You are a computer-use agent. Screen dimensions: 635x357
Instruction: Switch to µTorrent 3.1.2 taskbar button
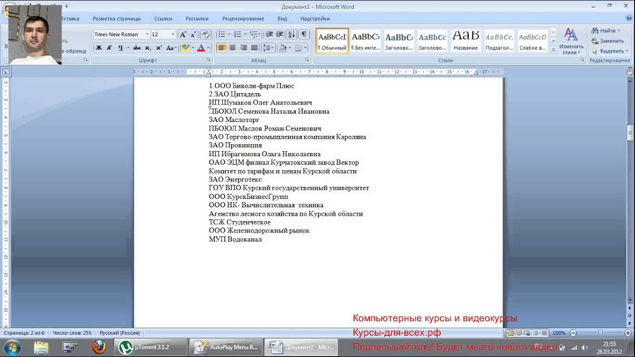coord(151,347)
